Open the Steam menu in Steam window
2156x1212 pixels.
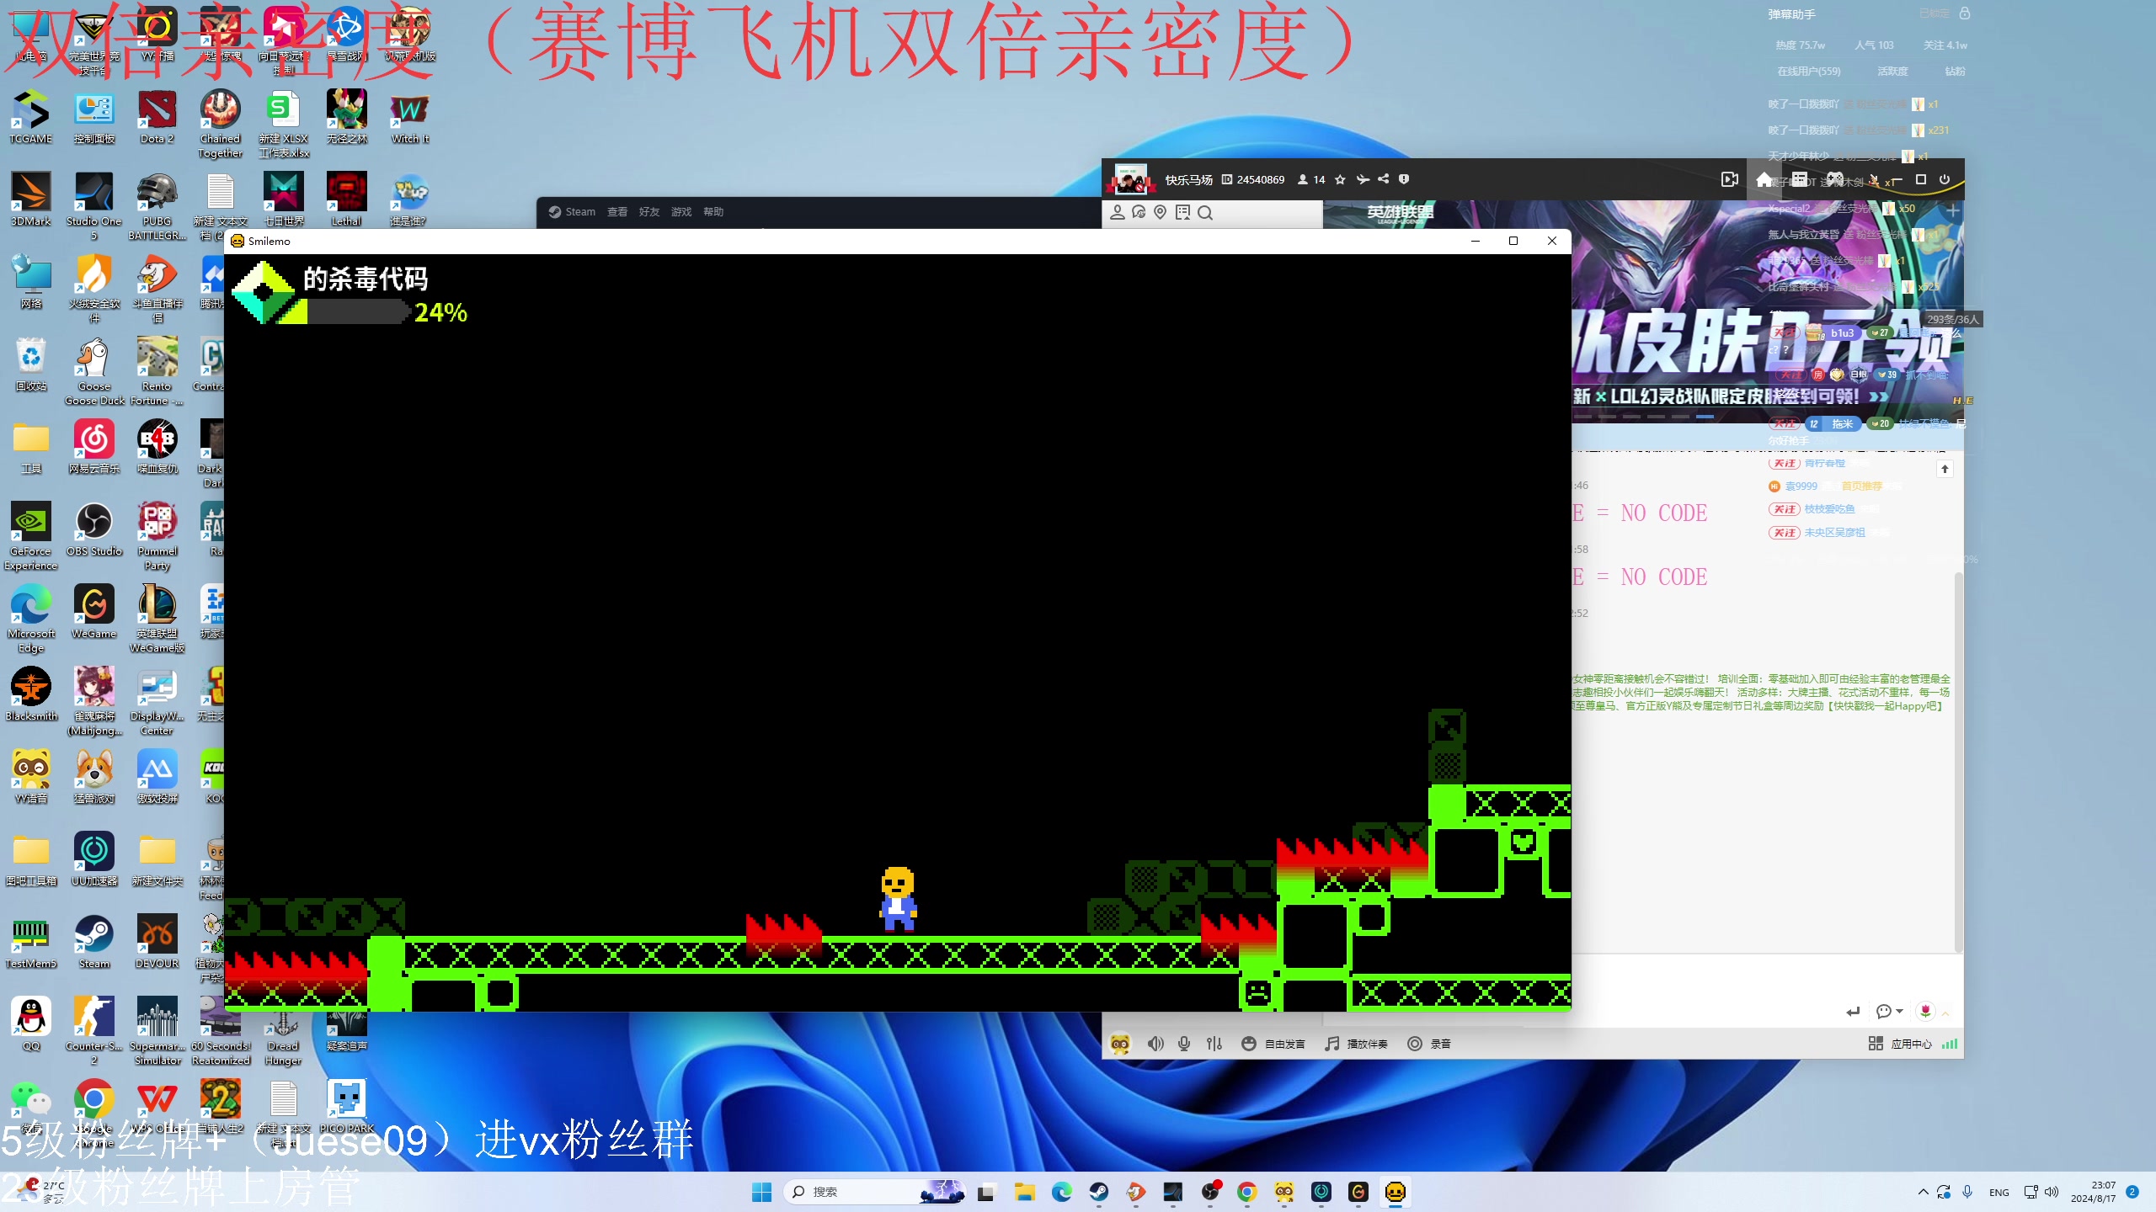[x=572, y=212]
